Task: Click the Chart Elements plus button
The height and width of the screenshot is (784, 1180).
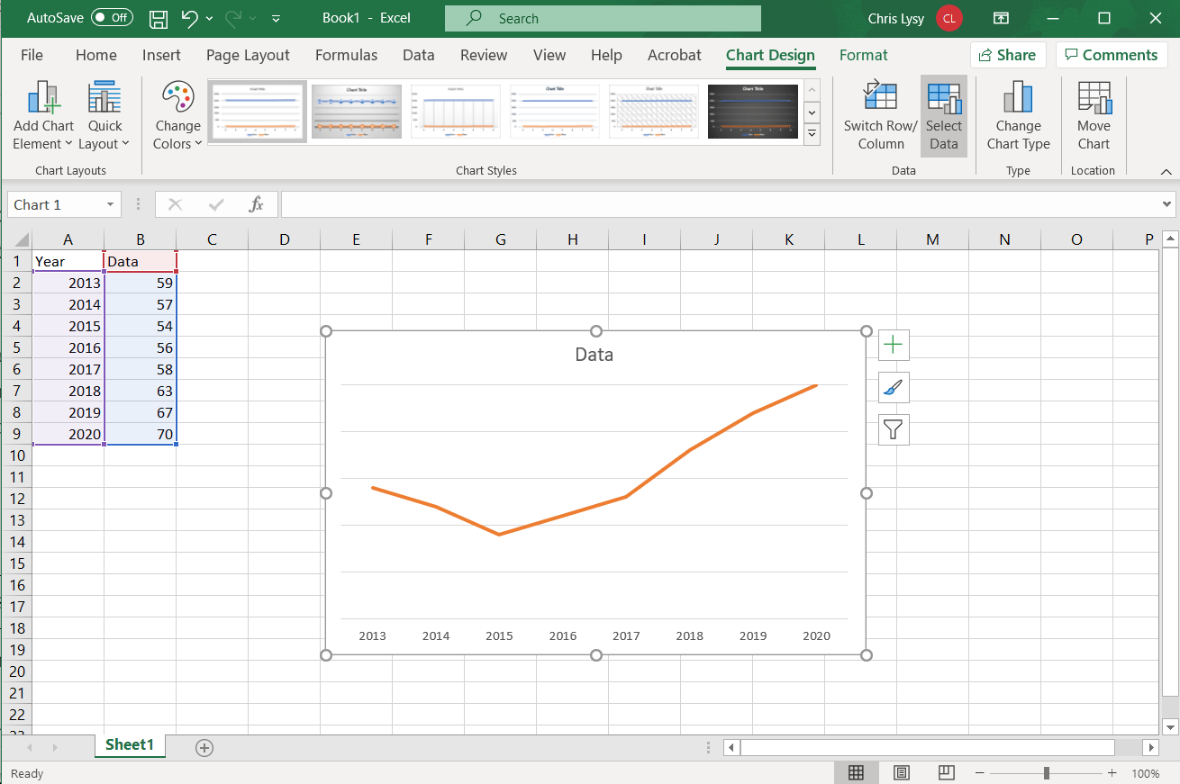Action: 894,345
